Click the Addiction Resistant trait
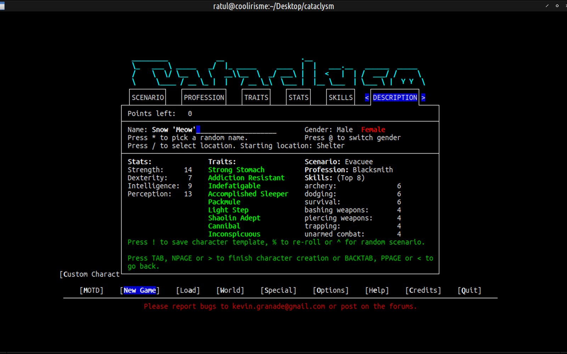The width and height of the screenshot is (567, 354). [246, 178]
